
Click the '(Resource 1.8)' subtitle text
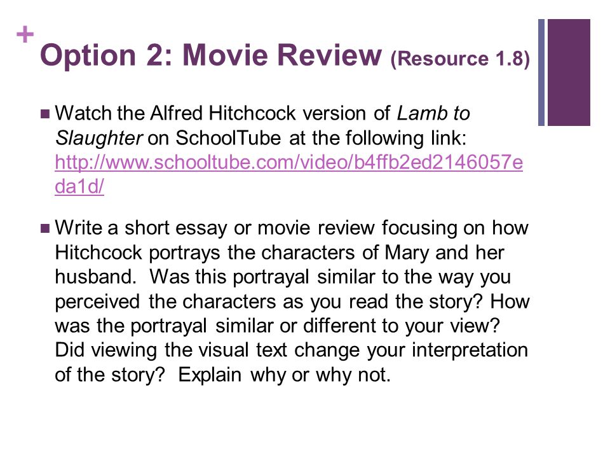point(460,59)
